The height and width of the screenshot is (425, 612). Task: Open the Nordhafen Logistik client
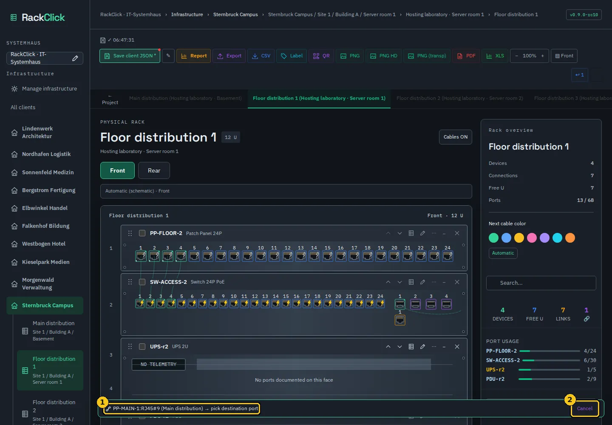44,154
